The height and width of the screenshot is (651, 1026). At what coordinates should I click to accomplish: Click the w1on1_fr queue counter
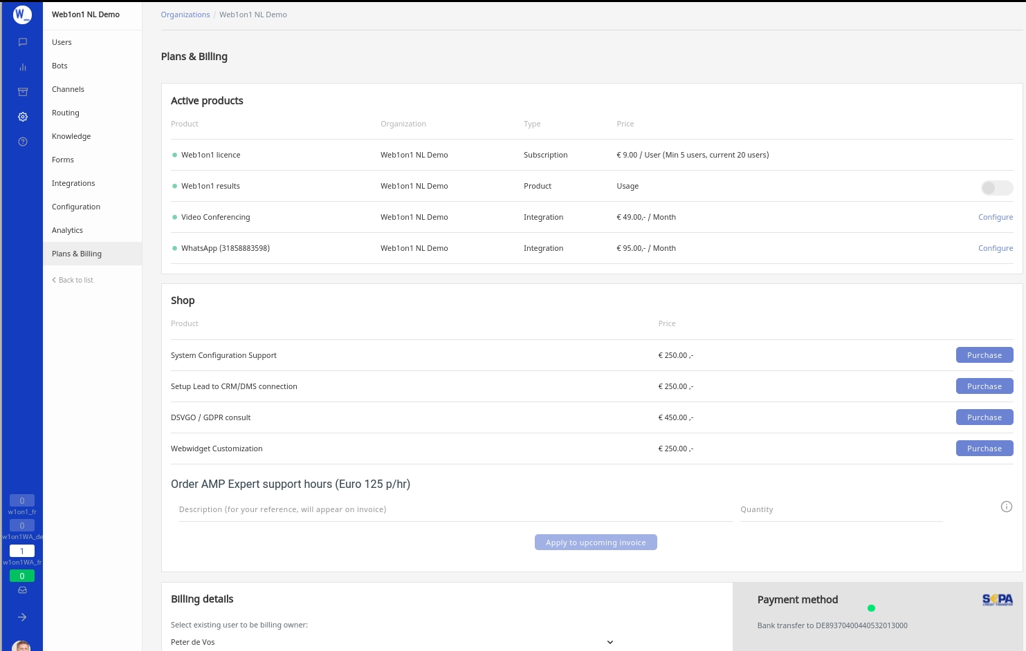pyautogui.click(x=22, y=500)
